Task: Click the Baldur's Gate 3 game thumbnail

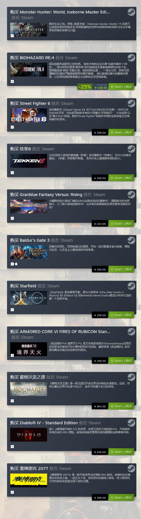Action: 29,252
